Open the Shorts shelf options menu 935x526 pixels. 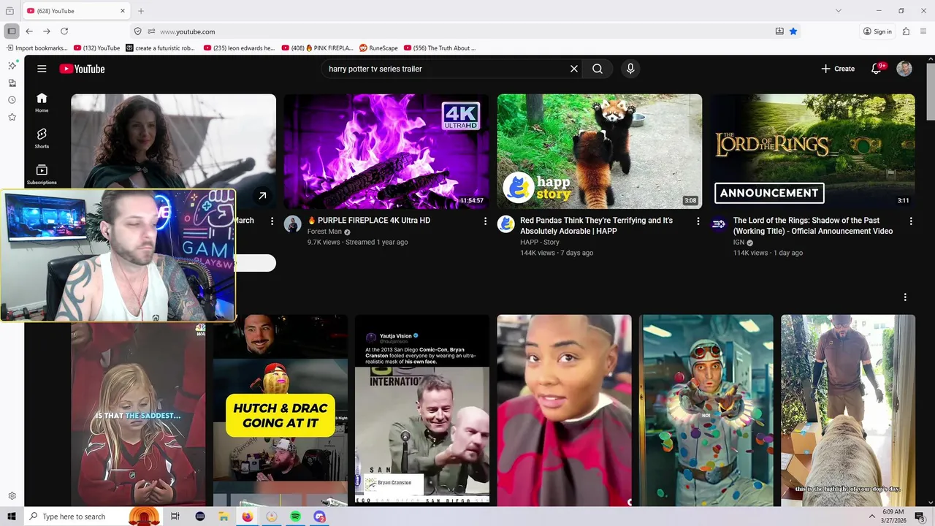pos(905,297)
